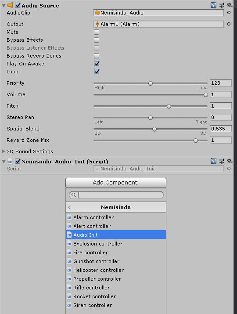
Task: Collapse the Nemisindo_Audio_Init script foldout
Action: click(4, 162)
